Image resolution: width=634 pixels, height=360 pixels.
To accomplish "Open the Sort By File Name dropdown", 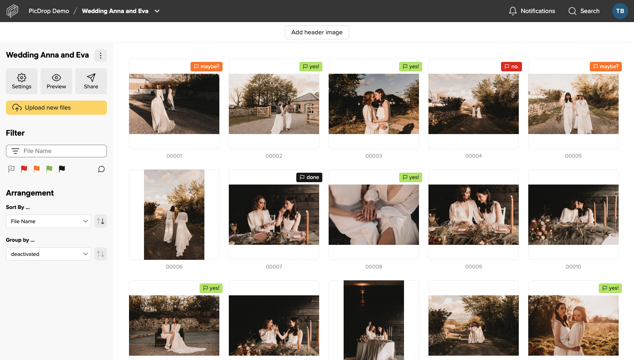I will 49,221.
